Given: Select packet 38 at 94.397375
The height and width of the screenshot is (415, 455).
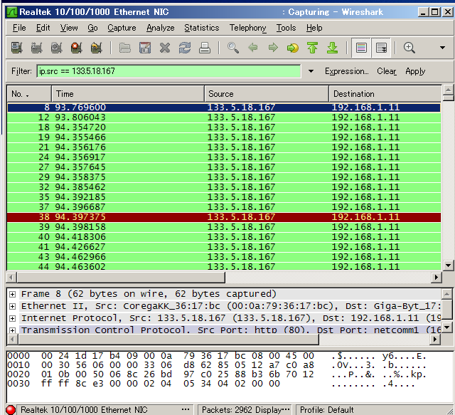Looking at the screenshot, I should point(224,217).
